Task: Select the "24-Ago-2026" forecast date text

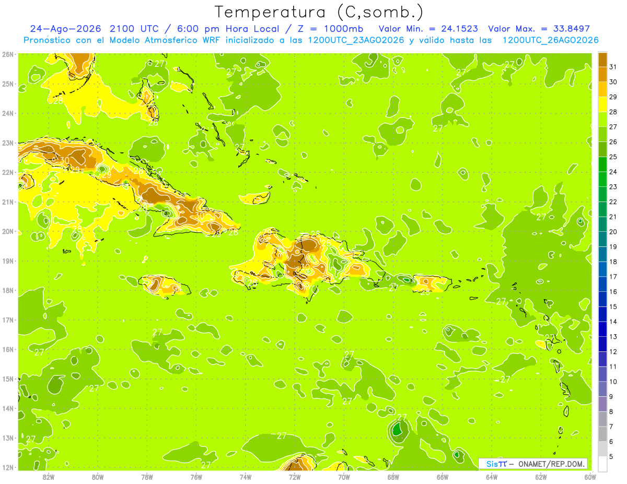Action: coord(65,29)
